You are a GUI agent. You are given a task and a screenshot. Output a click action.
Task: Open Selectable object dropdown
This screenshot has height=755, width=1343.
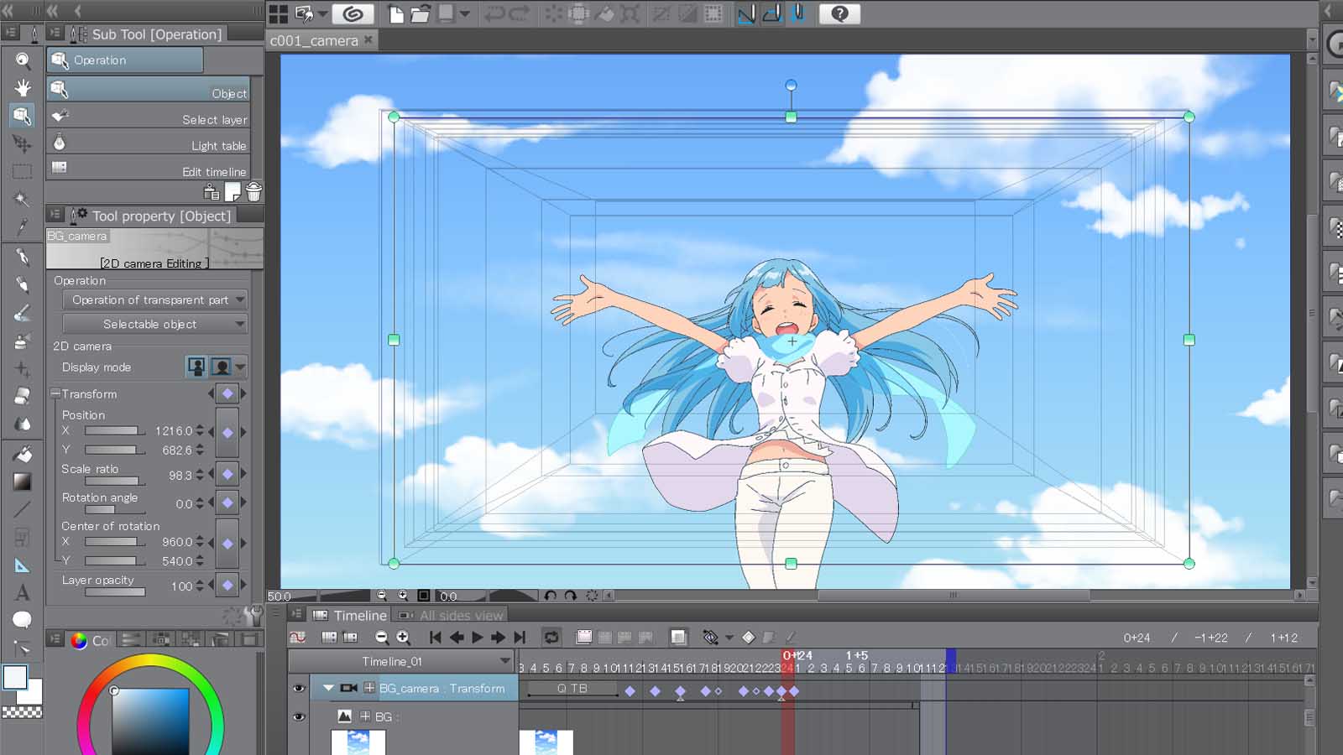pyautogui.click(x=155, y=324)
